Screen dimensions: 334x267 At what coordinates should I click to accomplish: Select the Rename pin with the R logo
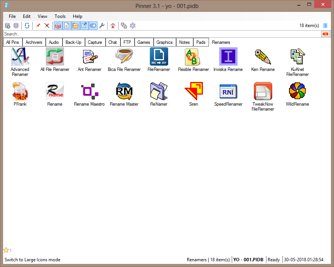point(55,94)
